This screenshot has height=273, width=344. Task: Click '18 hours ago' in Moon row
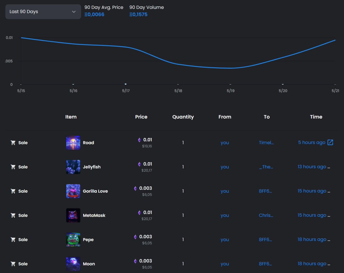click(312, 264)
